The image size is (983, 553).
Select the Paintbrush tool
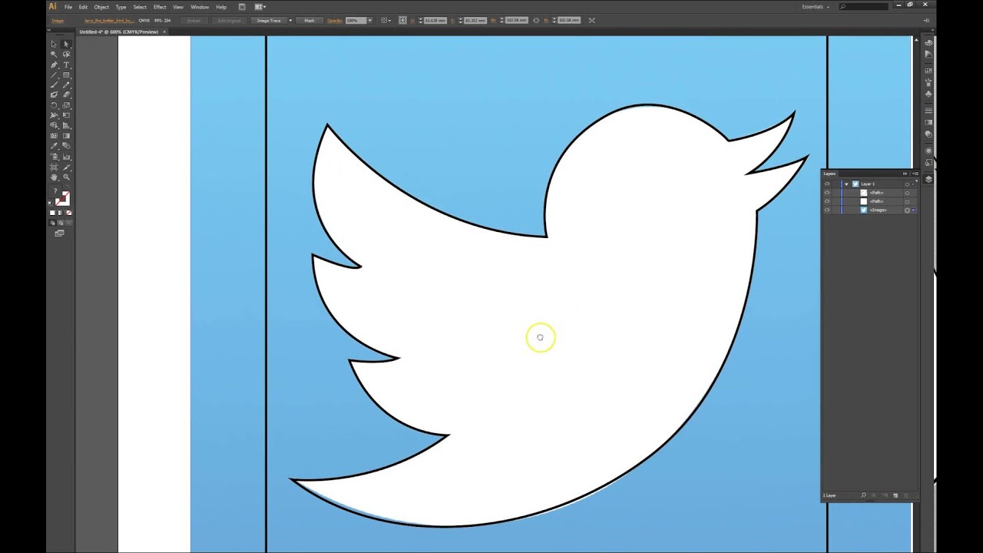tap(54, 84)
